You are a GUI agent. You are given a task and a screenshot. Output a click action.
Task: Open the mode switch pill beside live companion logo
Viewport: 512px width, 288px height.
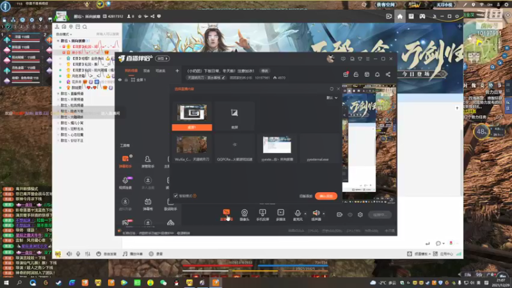pos(163,59)
